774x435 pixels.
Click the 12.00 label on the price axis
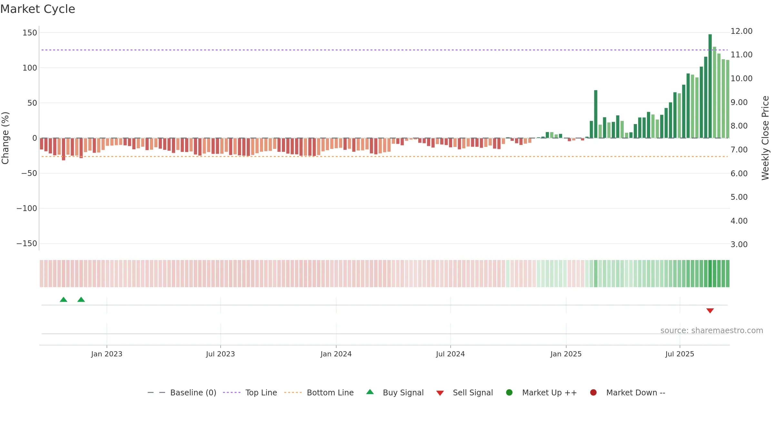[741, 31]
